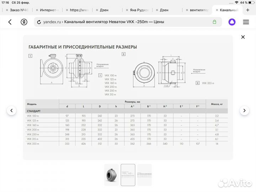The height and width of the screenshot is (192, 256).
Task: Click the Масса, кг column header
Action: [217, 104]
